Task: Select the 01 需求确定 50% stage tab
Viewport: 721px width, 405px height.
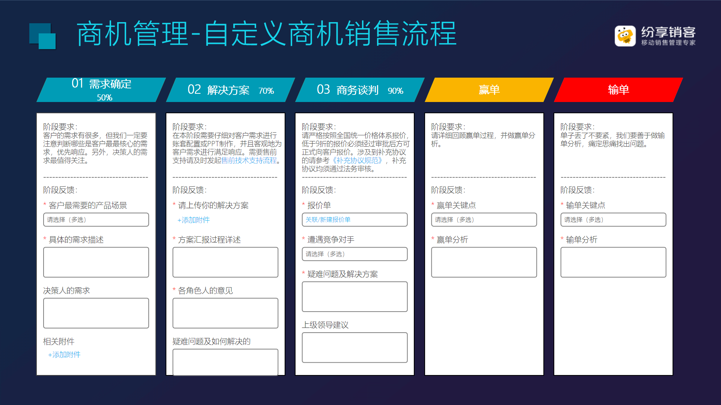Action: click(101, 90)
